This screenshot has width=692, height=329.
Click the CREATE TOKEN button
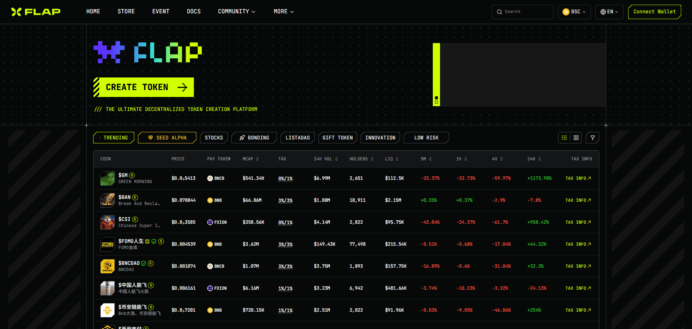(x=144, y=87)
